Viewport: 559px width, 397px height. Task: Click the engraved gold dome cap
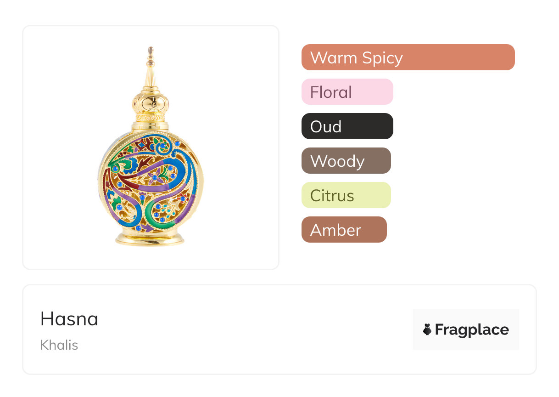click(x=151, y=102)
